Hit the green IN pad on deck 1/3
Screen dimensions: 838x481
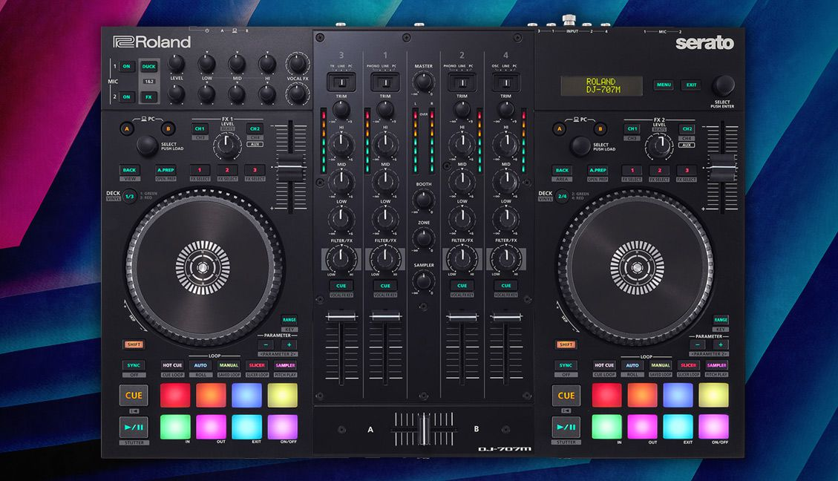174,427
